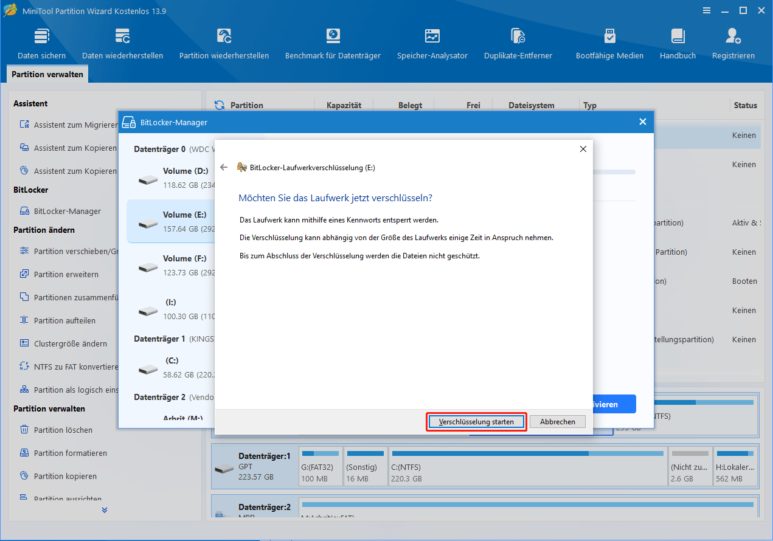Choose Partition aufteilen in sidebar
Screen dimensions: 773x541
coord(57,320)
